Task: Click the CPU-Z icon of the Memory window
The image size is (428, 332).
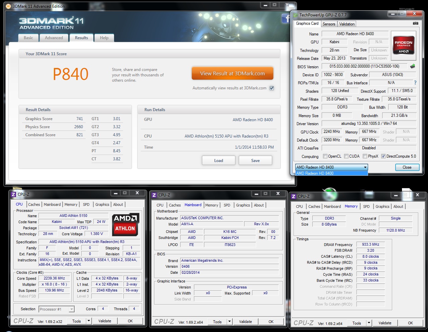Action: click(294, 196)
